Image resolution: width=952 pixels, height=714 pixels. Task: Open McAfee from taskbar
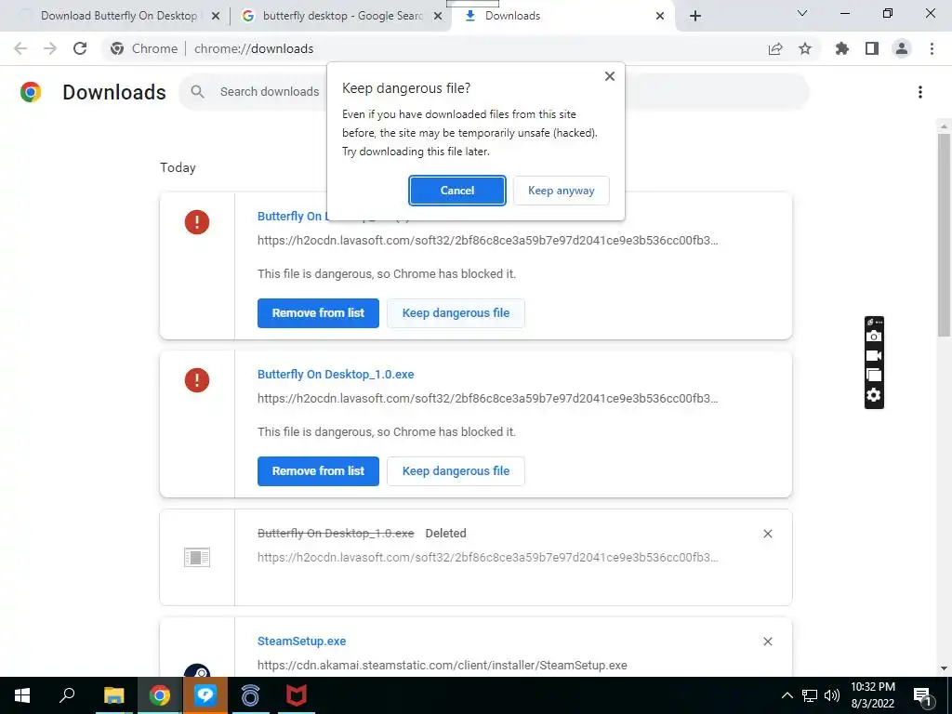pos(297,695)
